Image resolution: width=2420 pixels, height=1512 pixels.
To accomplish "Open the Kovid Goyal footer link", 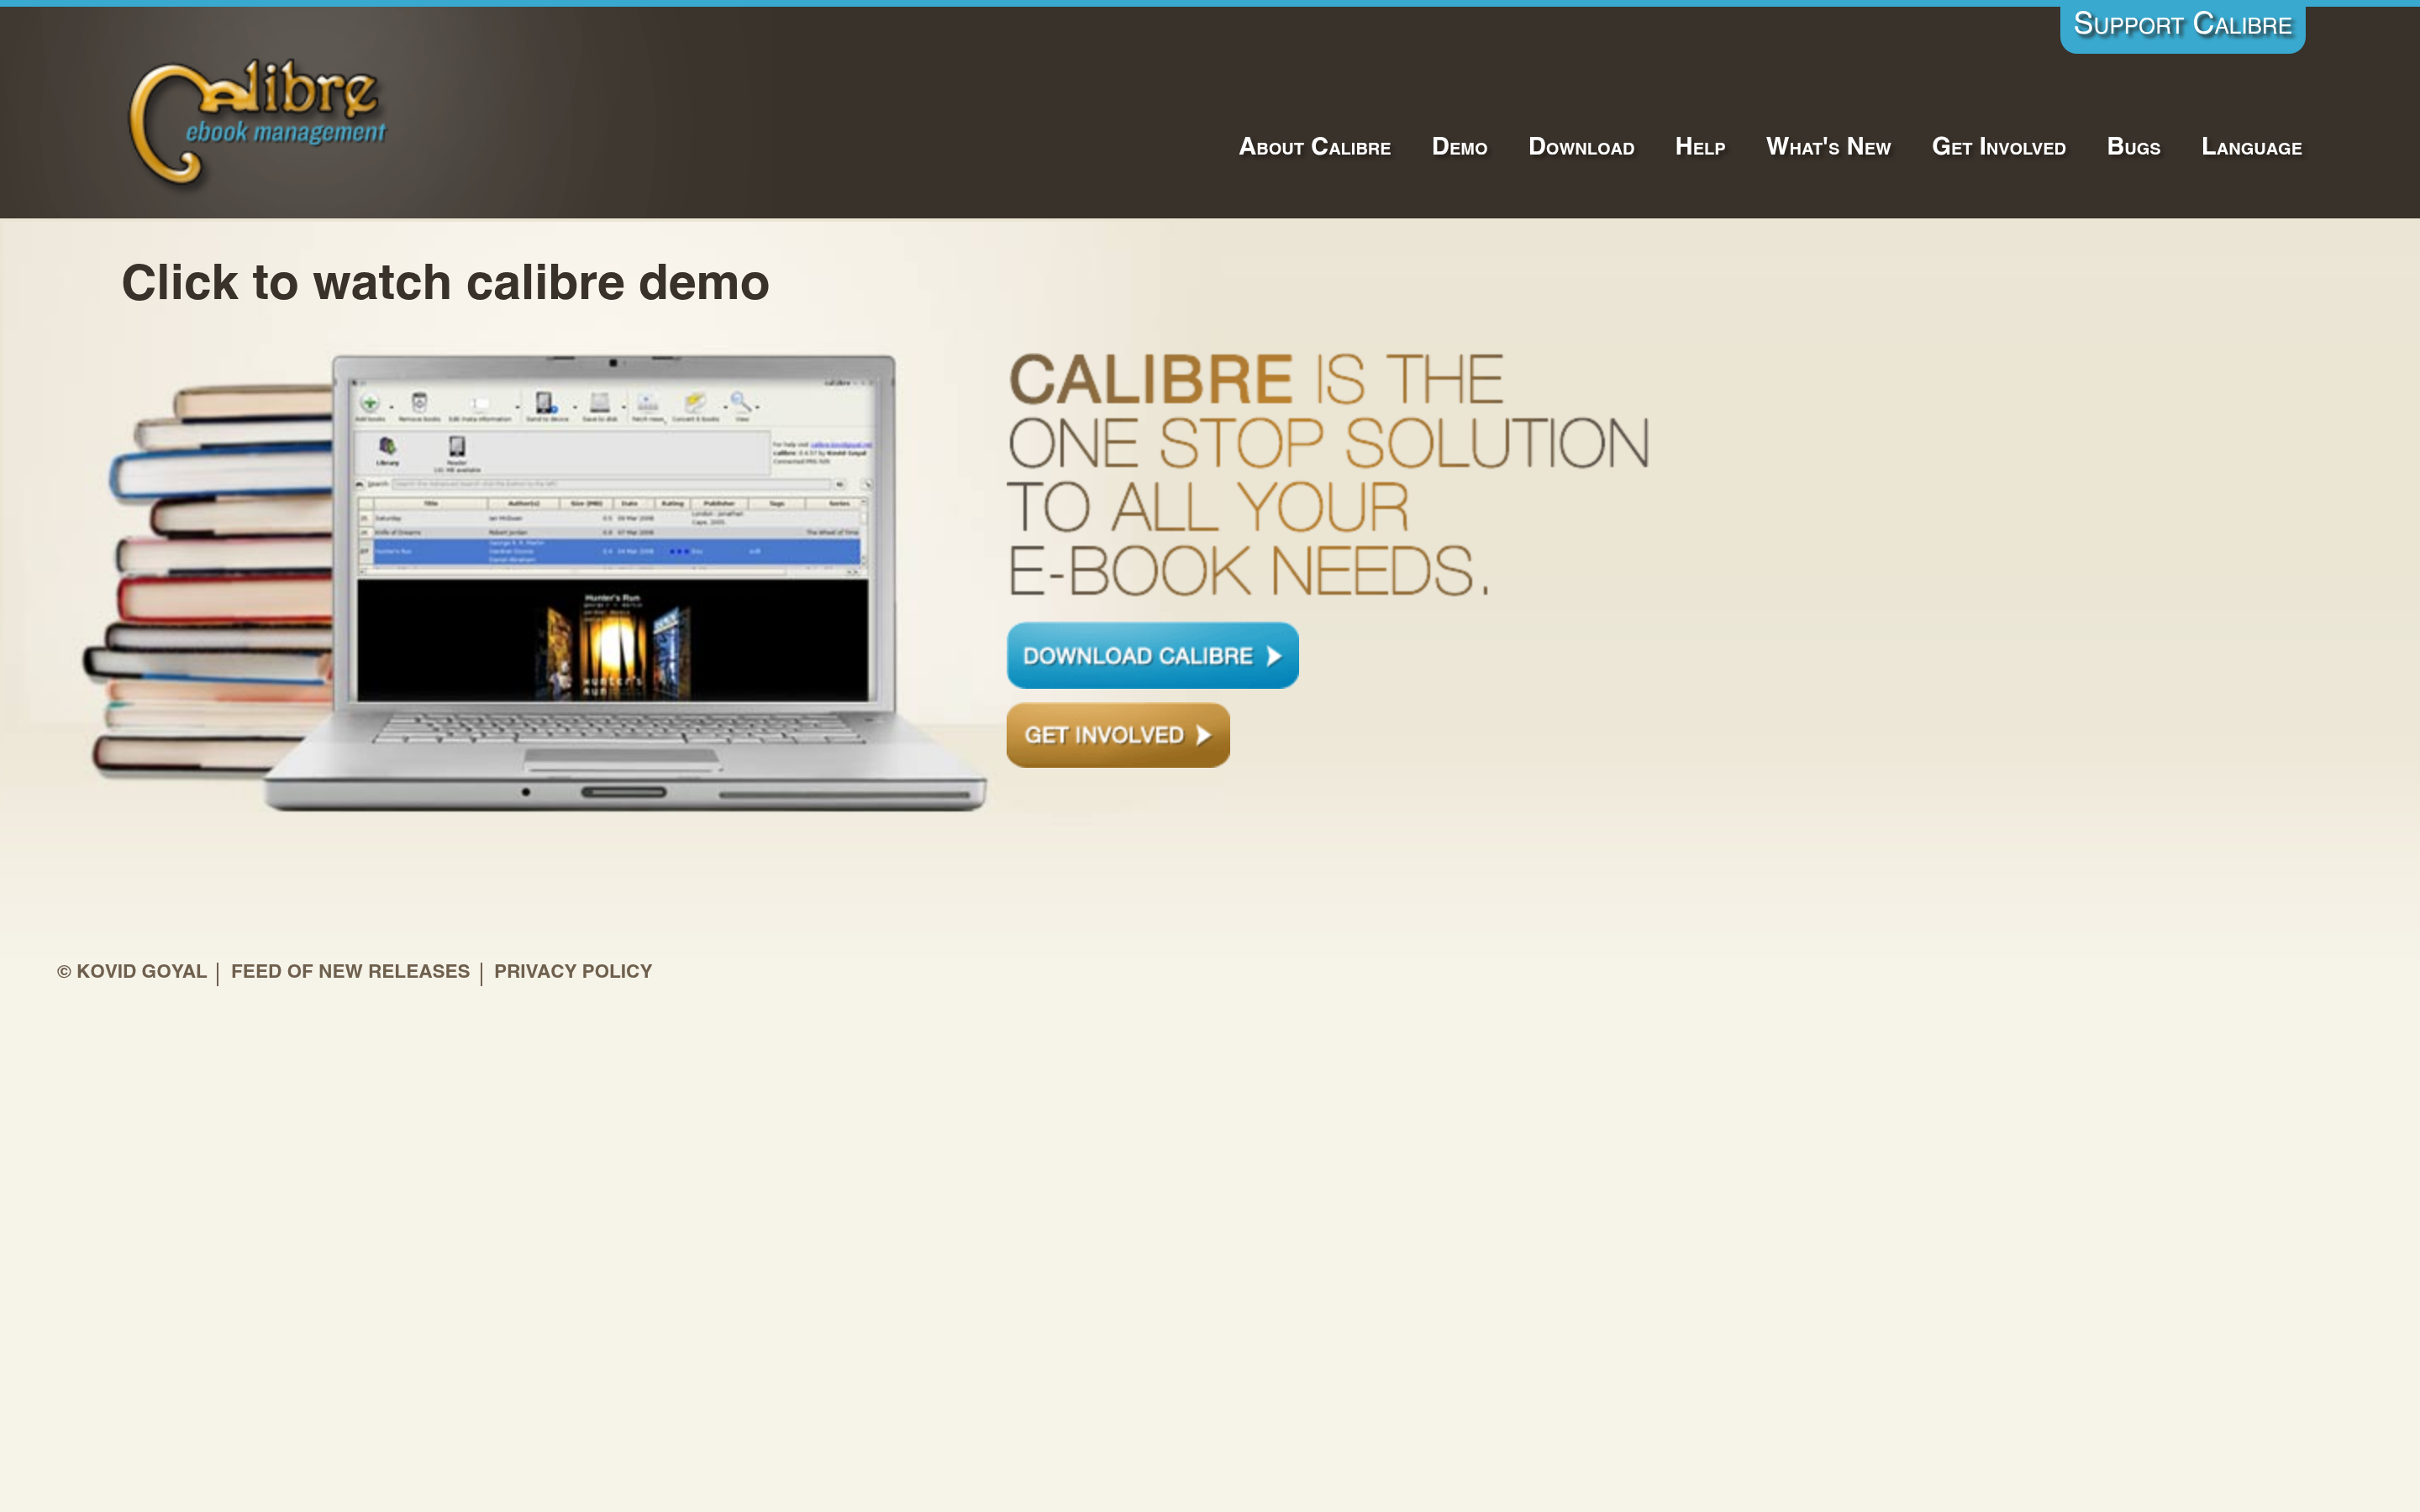I will [132, 971].
